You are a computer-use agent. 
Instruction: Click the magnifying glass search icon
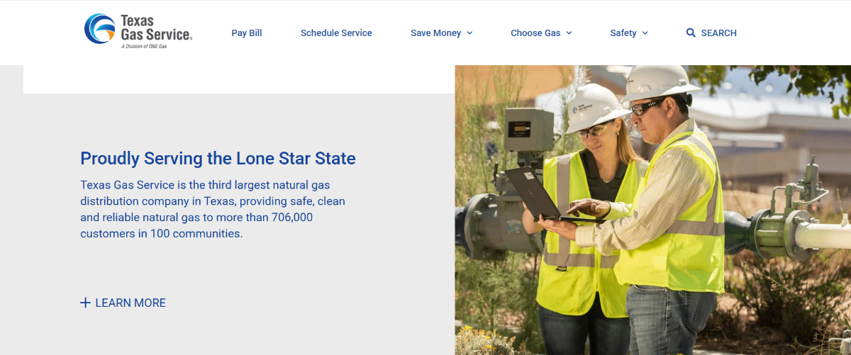click(x=691, y=33)
